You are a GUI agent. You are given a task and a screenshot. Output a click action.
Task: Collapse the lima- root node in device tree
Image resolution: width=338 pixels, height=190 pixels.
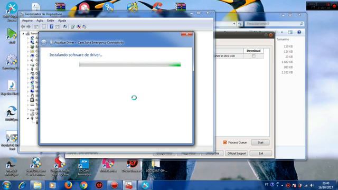click(x=23, y=34)
